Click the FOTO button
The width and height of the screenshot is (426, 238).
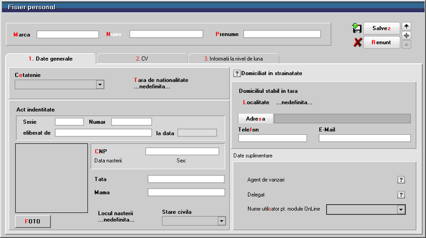click(33, 222)
